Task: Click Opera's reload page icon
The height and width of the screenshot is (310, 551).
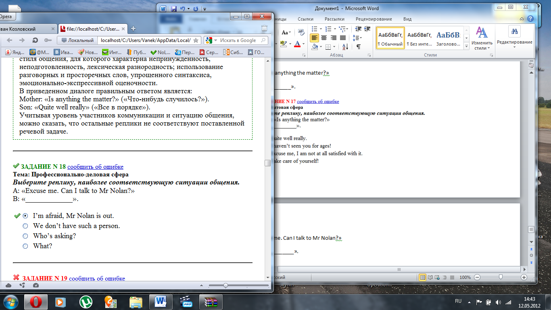Action: [x=35, y=40]
